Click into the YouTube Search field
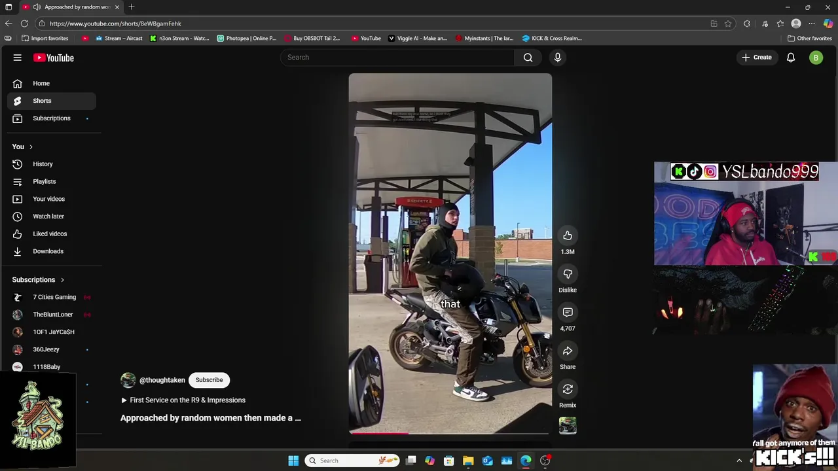Image resolution: width=838 pixels, height=471 pixels. coord(398,58)
